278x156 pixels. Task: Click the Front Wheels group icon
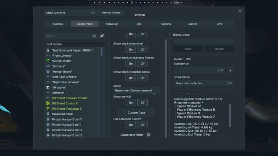pos(48,56)
